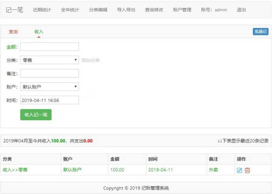Delete the 零售 record with trash icon
The image size is (273, 194).
tap(247, 170)
